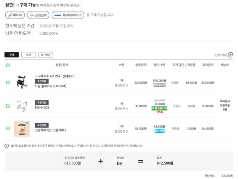238x179 pixels.
Task: Click the 구매 이용 조건 안내 info icon
Action: 36,76
